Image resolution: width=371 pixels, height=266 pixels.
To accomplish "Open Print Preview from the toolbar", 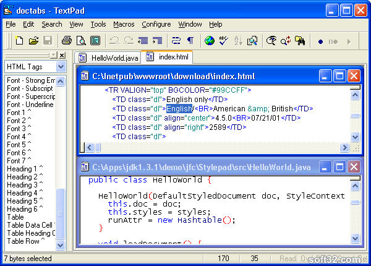I will pyautogui.click(x=80, y=41).
